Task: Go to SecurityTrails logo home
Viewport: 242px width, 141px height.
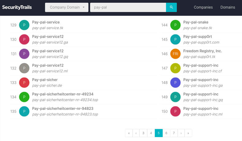Action: pos(17,7)
